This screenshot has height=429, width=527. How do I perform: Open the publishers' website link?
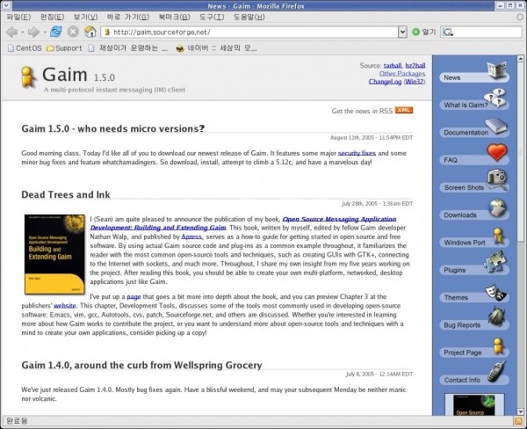click(x=65, y=306)
